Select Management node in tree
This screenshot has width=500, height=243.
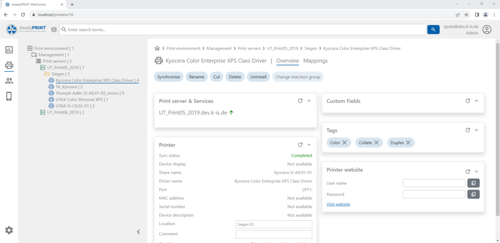(53, 55)
